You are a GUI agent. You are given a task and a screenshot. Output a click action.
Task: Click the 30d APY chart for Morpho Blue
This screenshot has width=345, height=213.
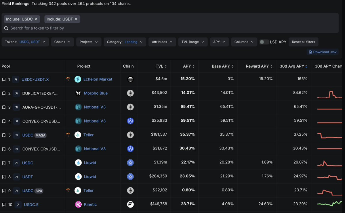point(329,95)
